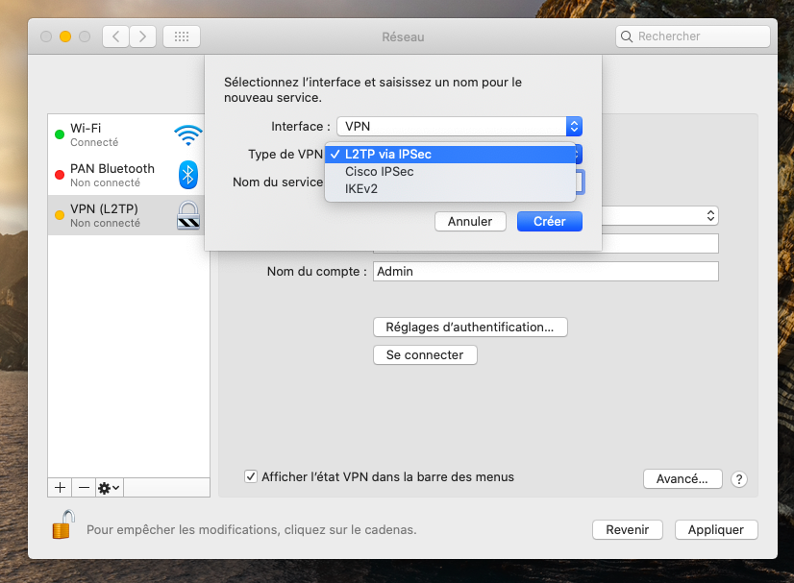794x583 pixels.
Task: Open Réglages d'authentification settings
Action: click(x=469, y=328)
